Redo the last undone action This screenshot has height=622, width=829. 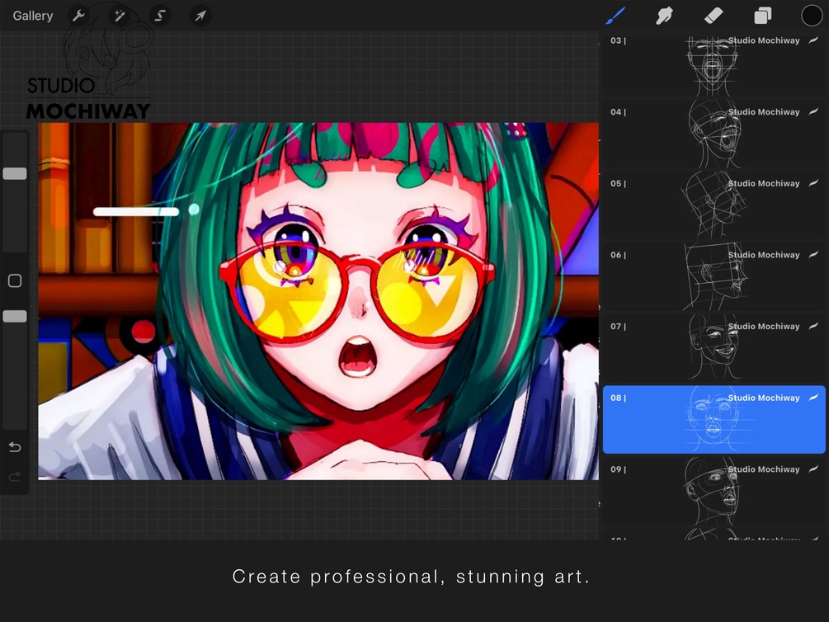point(15,477)
